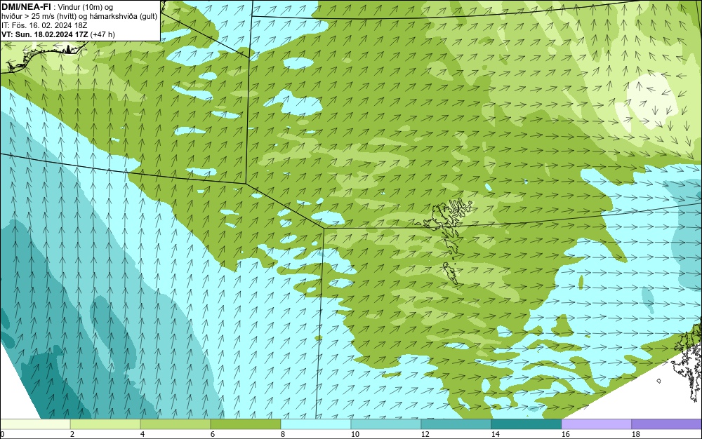Click Suðuroy, the southernmost Faroe island outline

coord(451,273)
